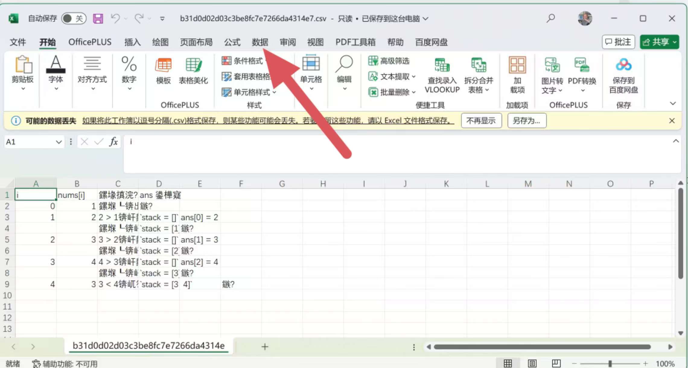688x368 pixels.
Task: Add a new sheet with plus button
Action: 265,347
